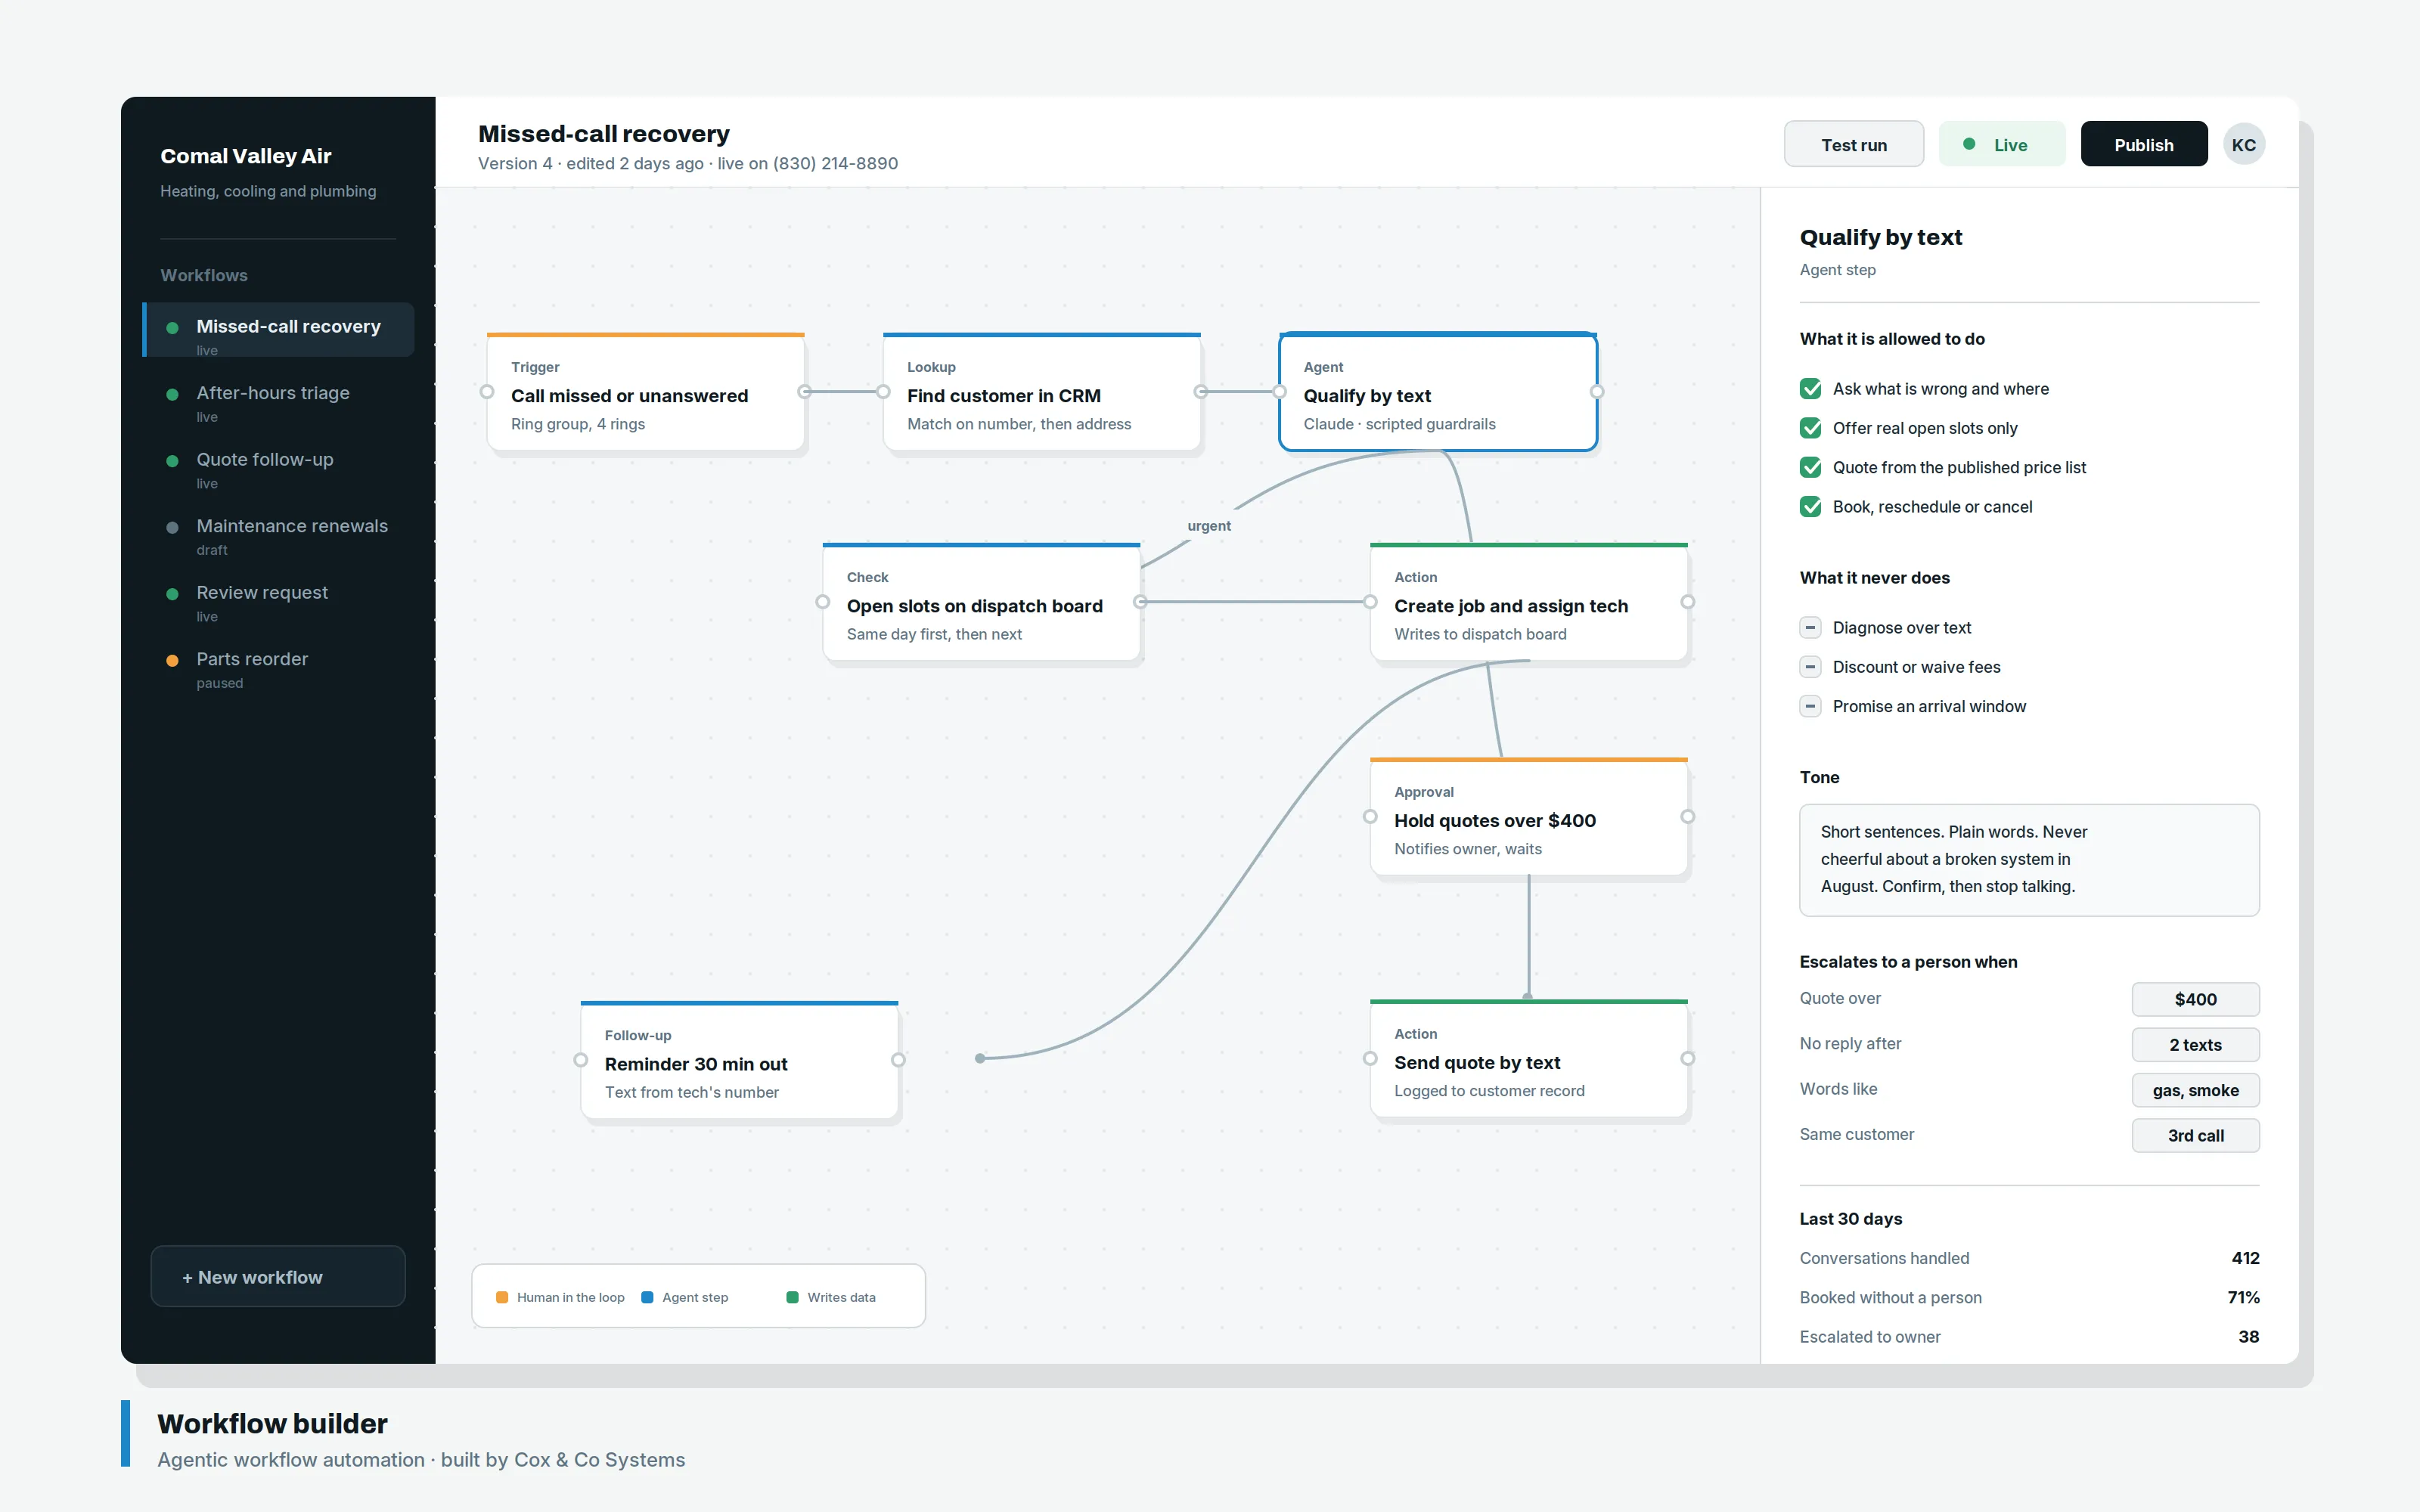Click output port of Send quote by text node
The image size is (2420, 1512).
[1688, 1059]
